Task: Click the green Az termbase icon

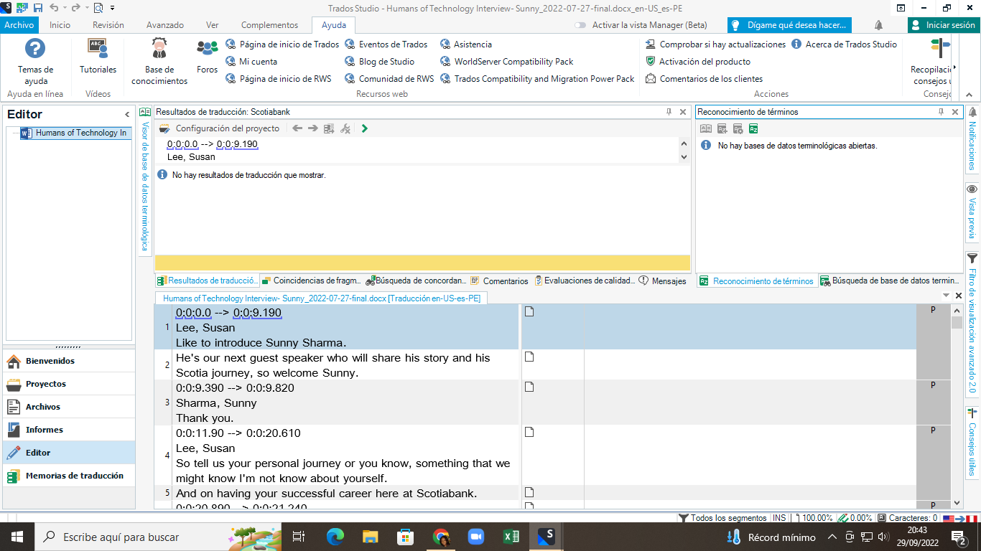Action: pos(753,129)
